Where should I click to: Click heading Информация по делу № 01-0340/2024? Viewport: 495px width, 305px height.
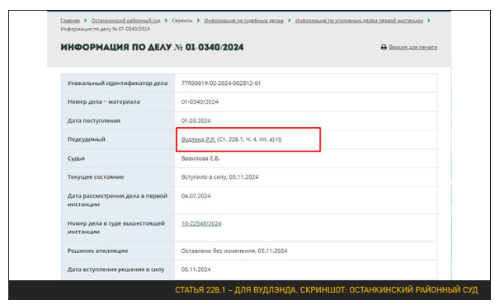coord(152,47)
